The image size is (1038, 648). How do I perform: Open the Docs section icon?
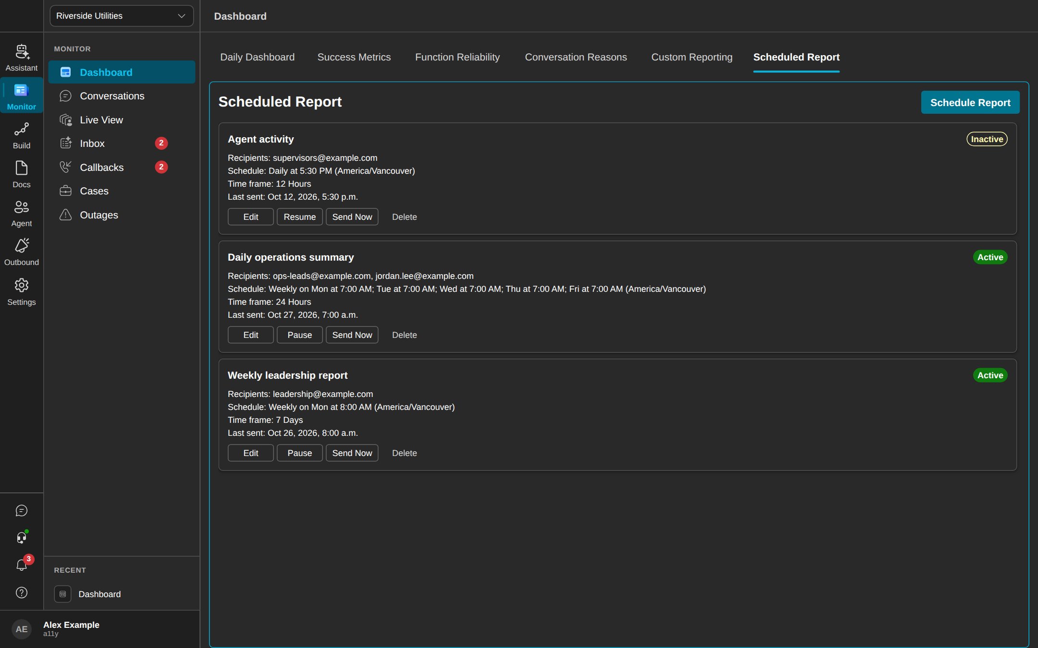point(22,168)
